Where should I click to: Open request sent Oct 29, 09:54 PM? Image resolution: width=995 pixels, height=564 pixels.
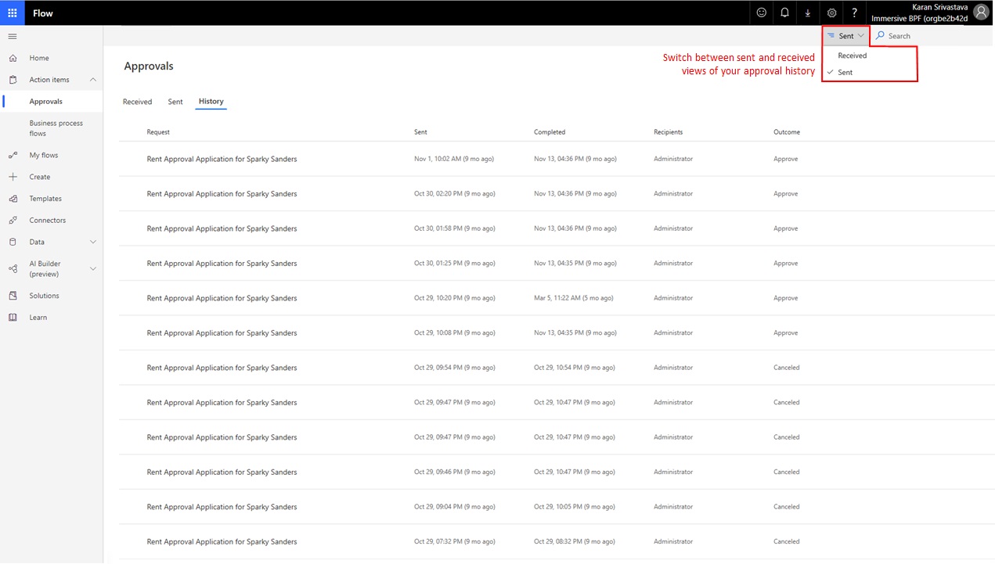tap(222, 368)
